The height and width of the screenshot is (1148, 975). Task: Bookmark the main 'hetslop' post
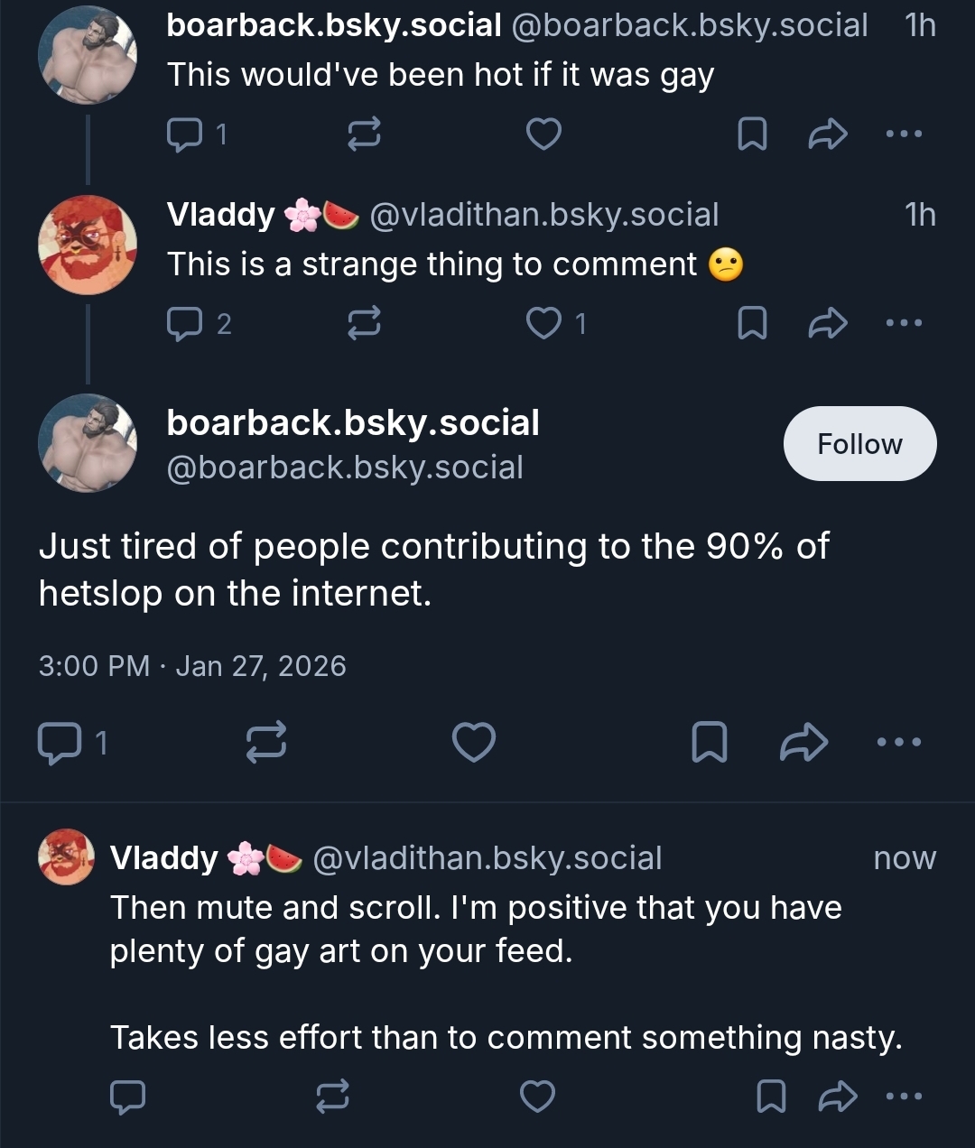pos(709,743)
